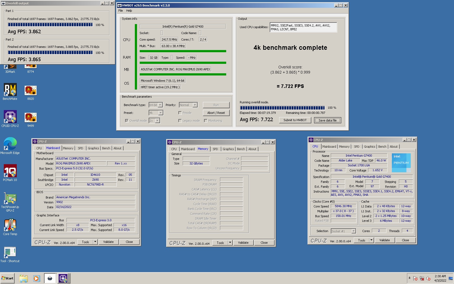Open Windows Media Player taskbar icon
Viewport: 454px width, 284px height.
point(36,278)
